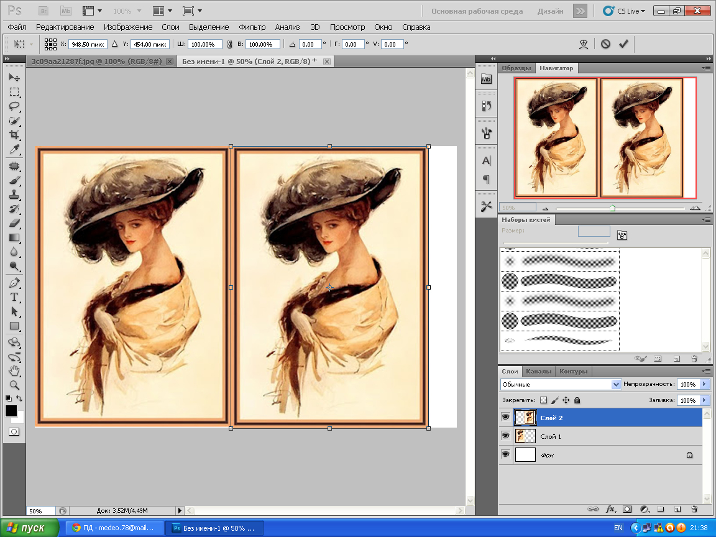The width and height of the screenshot is (716, 537).
Task: Select the Rectangle shape tool
Action: 14,326
